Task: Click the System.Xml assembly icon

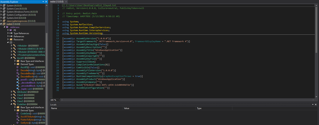Action: click(5, 18)
